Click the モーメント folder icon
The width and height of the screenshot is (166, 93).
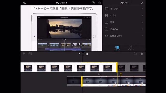pos(106,9)
